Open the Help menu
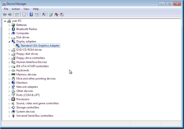The width and height of the screenshot is (184, 129). tap(36, 9)
